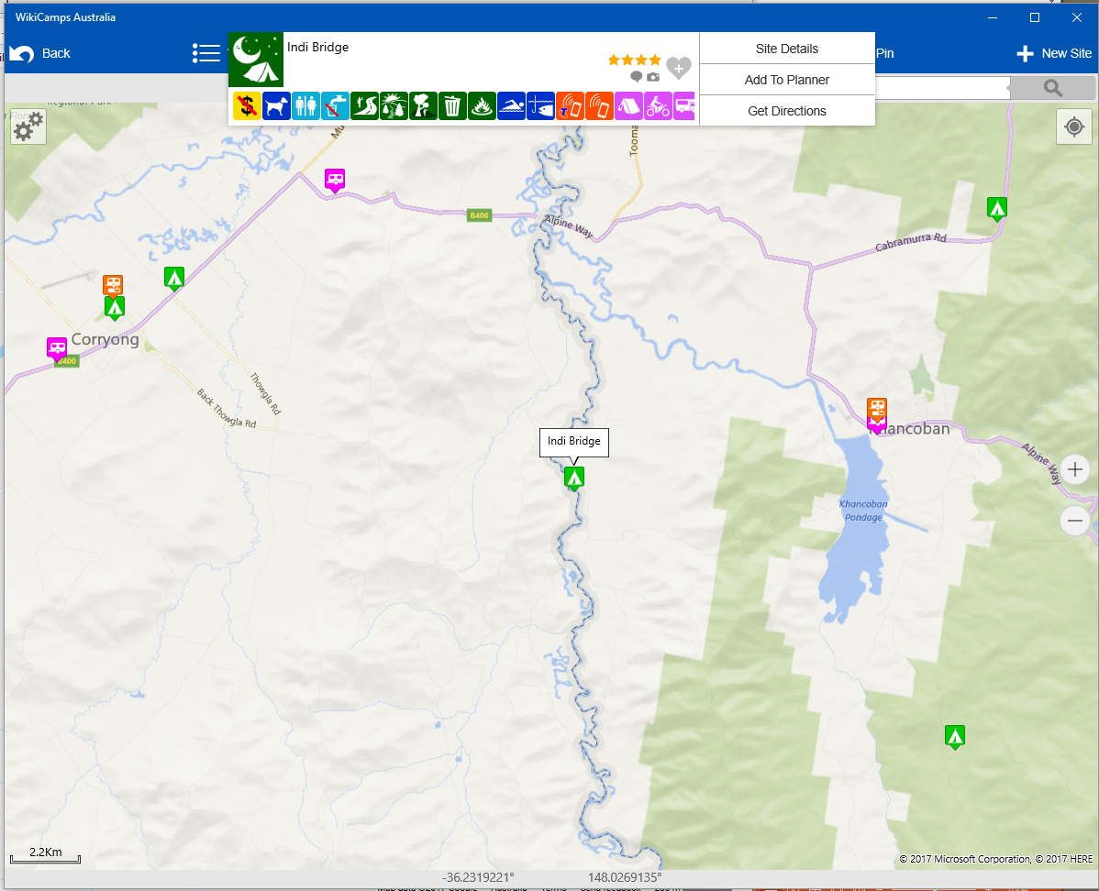Expand the Indi Bridge campsite marker popup

[573, 478]
